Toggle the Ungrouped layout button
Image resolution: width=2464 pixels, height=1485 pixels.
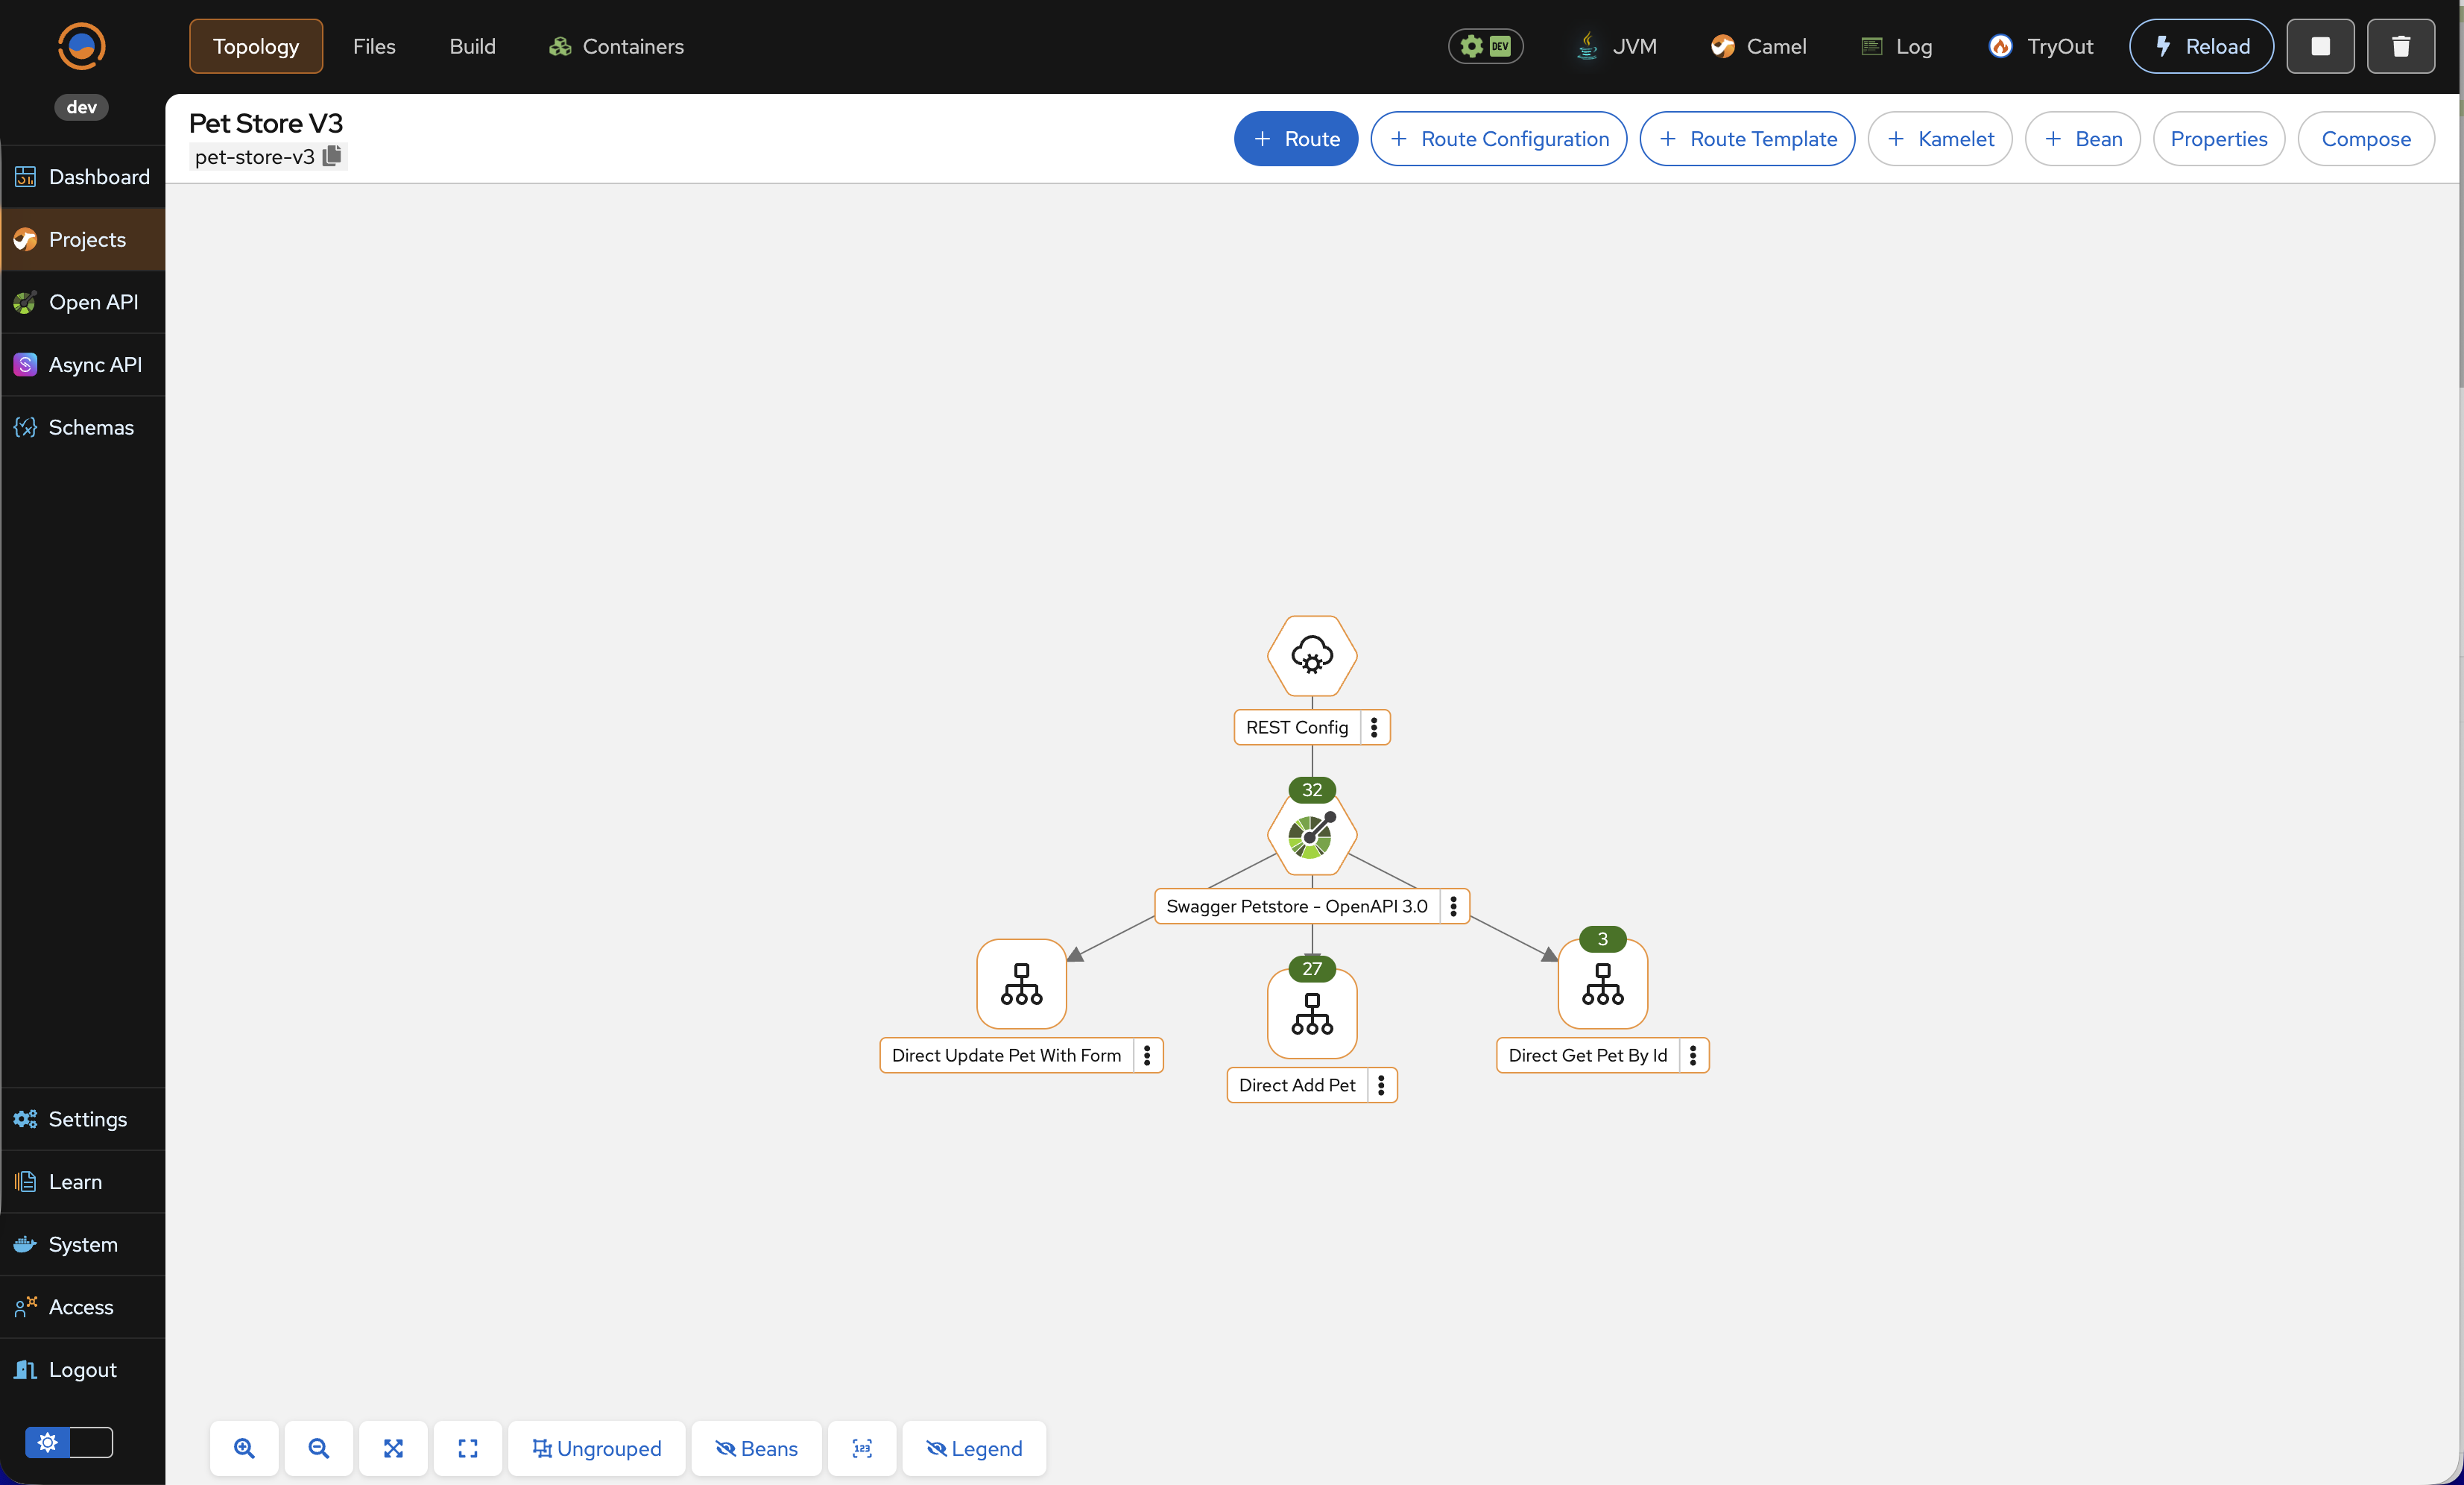(597, 1448)
